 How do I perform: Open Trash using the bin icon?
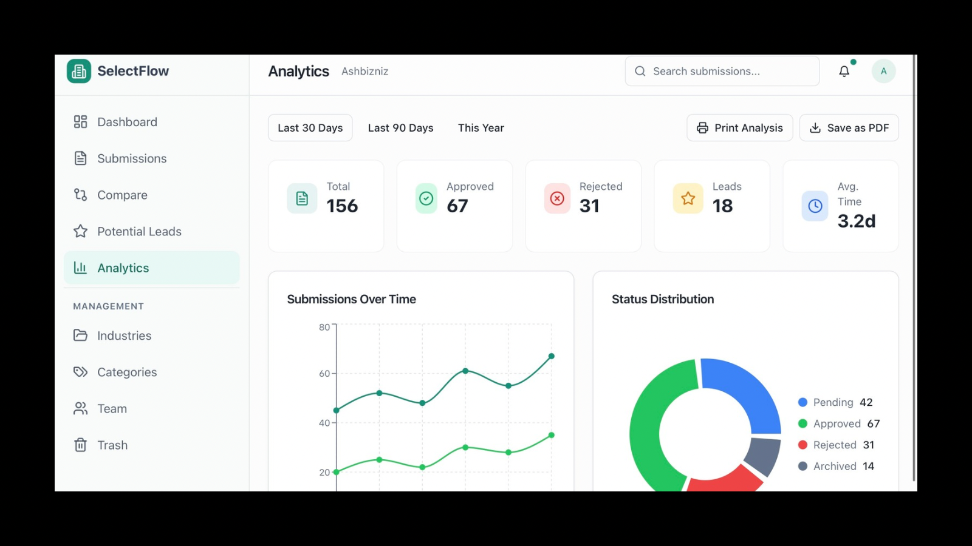point(80,445)
